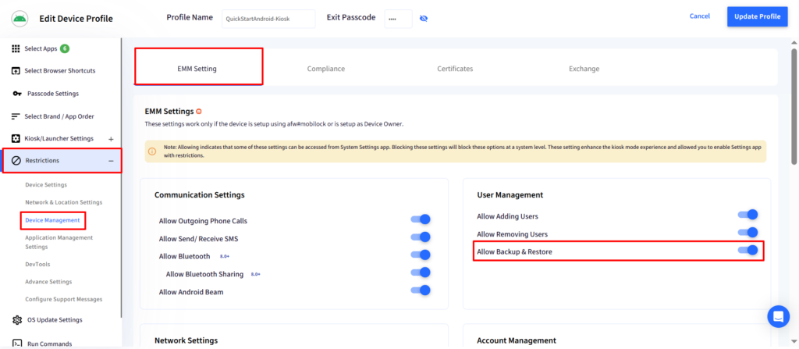
Task: Toggle Allow Bluetooth Sharing switch
Action: (x=421, y=272)
